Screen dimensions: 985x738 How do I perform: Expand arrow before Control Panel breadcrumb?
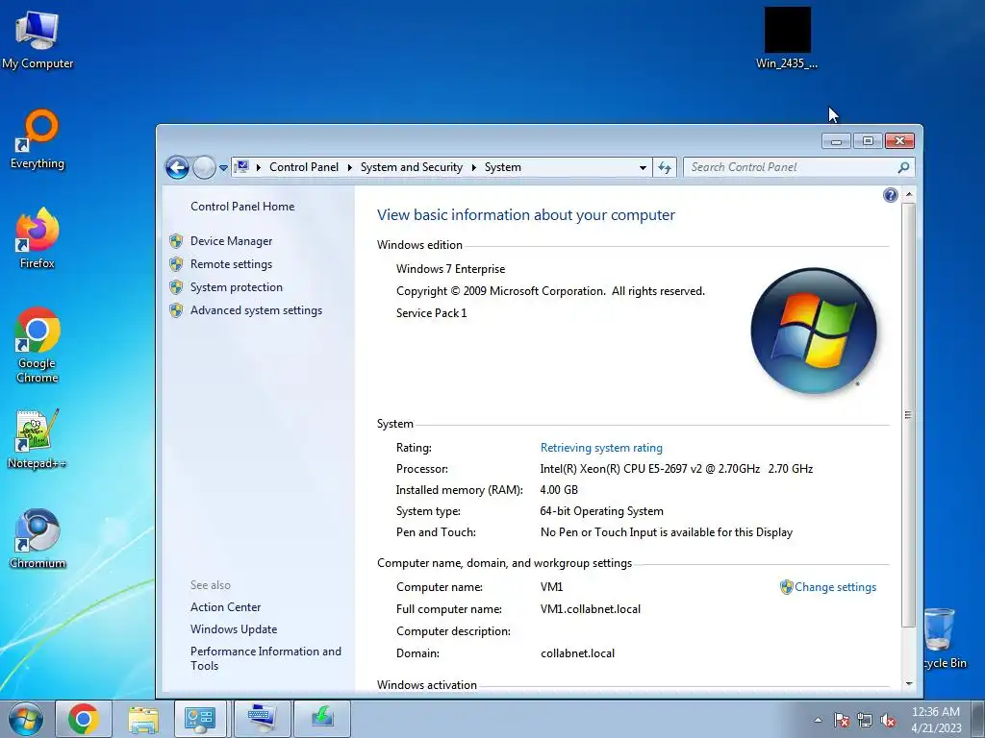pyautogui.click(x=258, y=167)
